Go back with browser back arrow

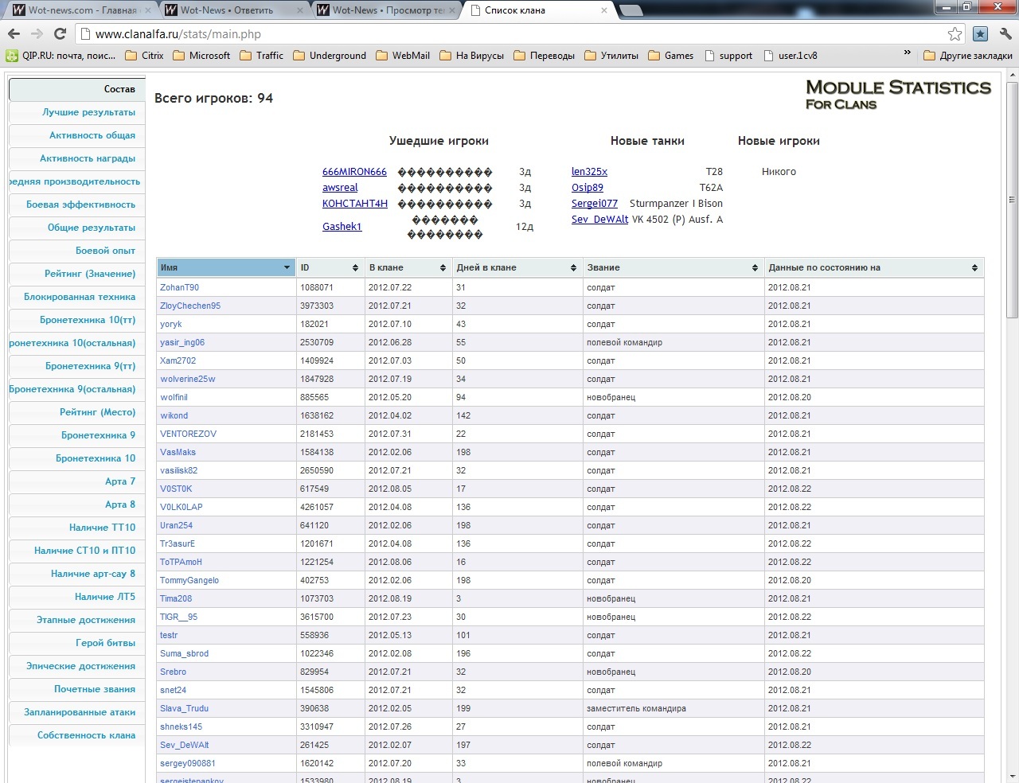[x=14, y=33]
